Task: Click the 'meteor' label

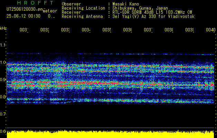Action: coord(50,11)
